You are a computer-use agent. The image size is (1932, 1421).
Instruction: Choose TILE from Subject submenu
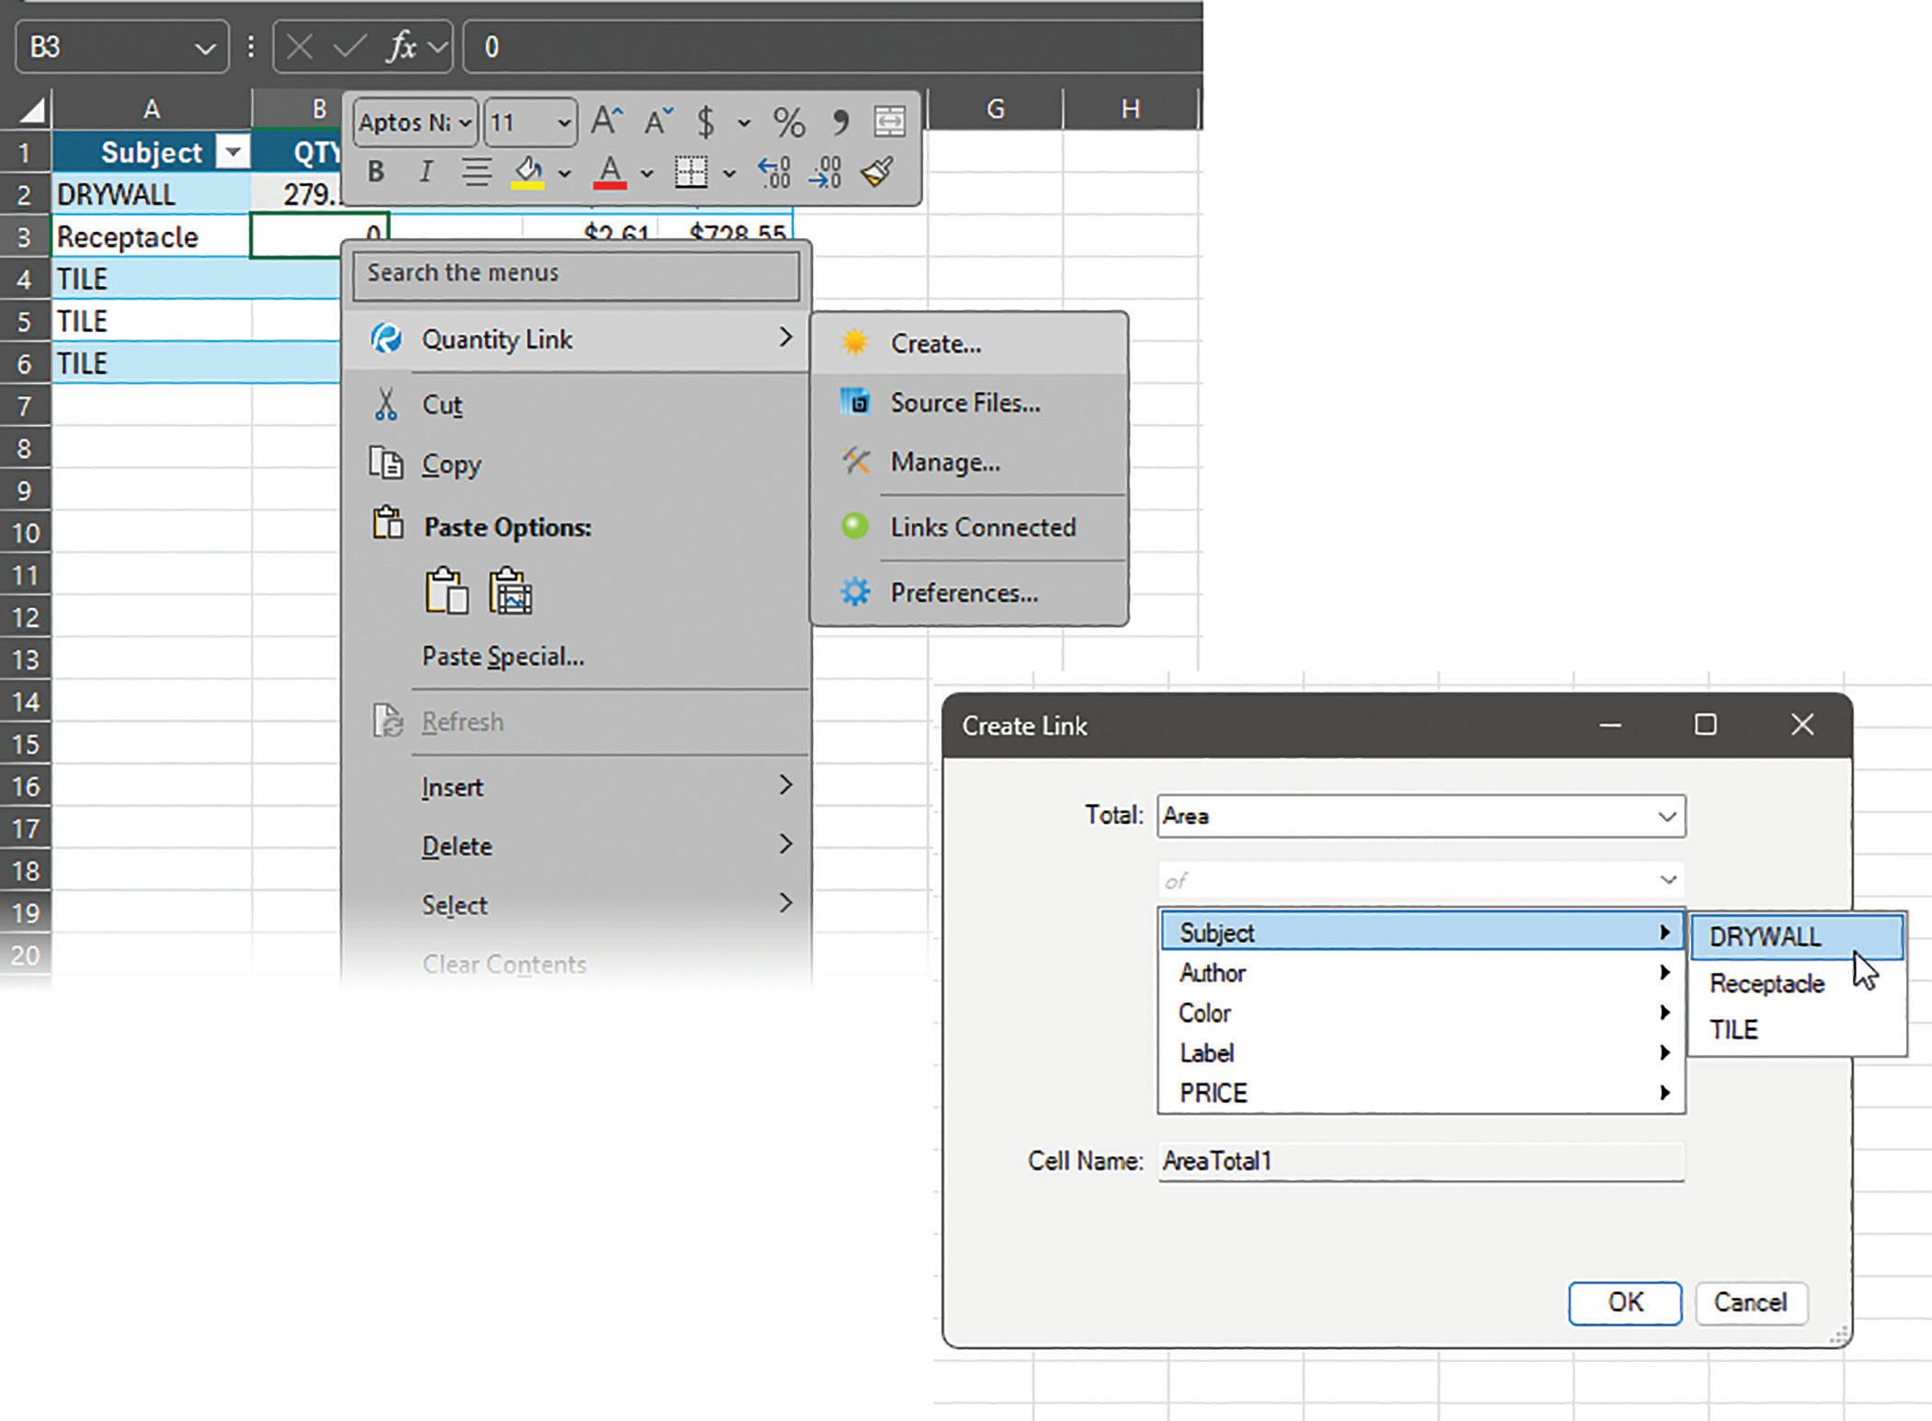pyautogui.click(x=1796, y=1029)
